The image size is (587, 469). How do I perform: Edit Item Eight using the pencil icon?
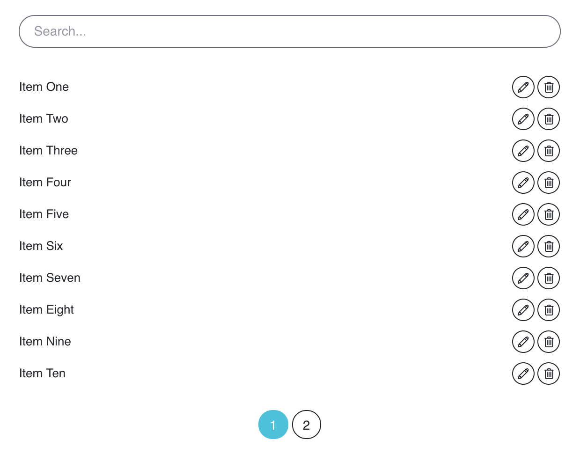tap(523, 310)
